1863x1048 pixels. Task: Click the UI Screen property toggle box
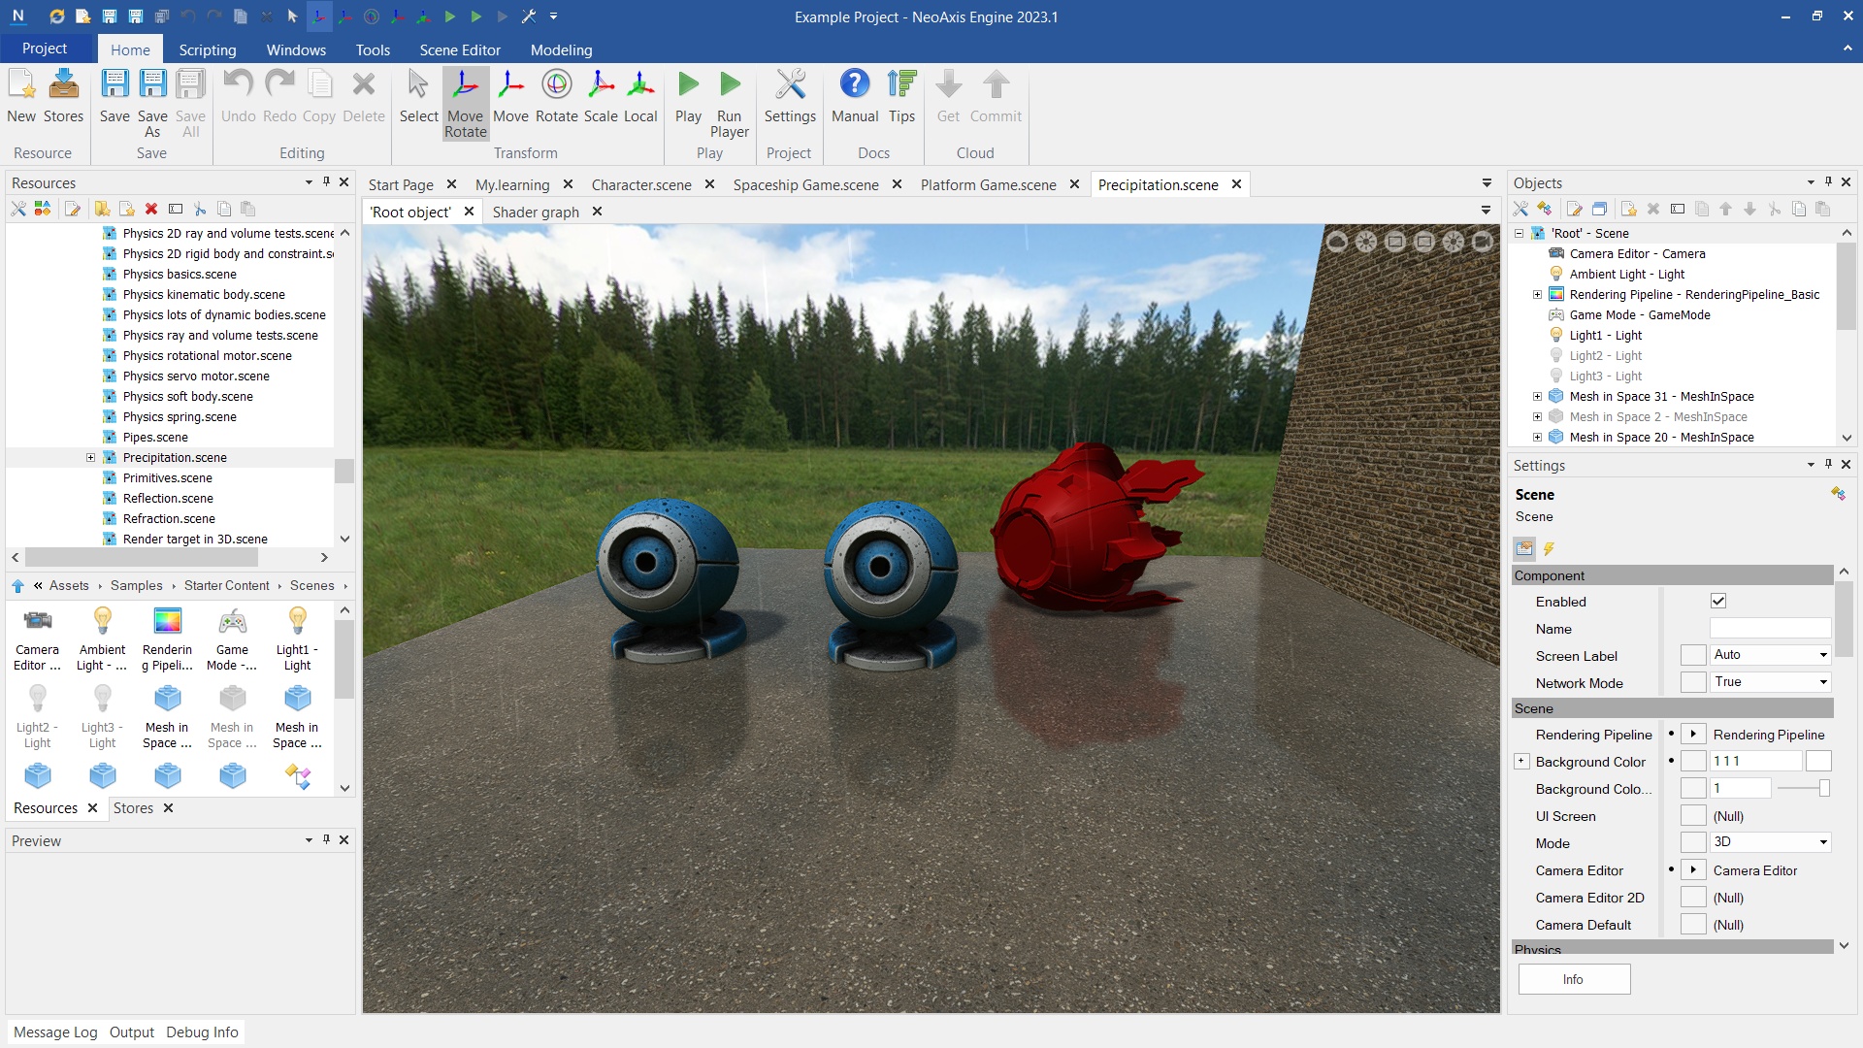point(1693,816)
